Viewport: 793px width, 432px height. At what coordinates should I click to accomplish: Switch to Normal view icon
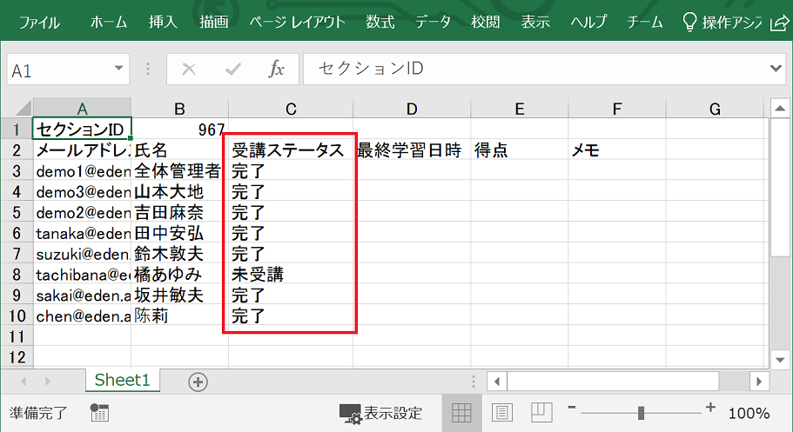[x=461, y=413]
